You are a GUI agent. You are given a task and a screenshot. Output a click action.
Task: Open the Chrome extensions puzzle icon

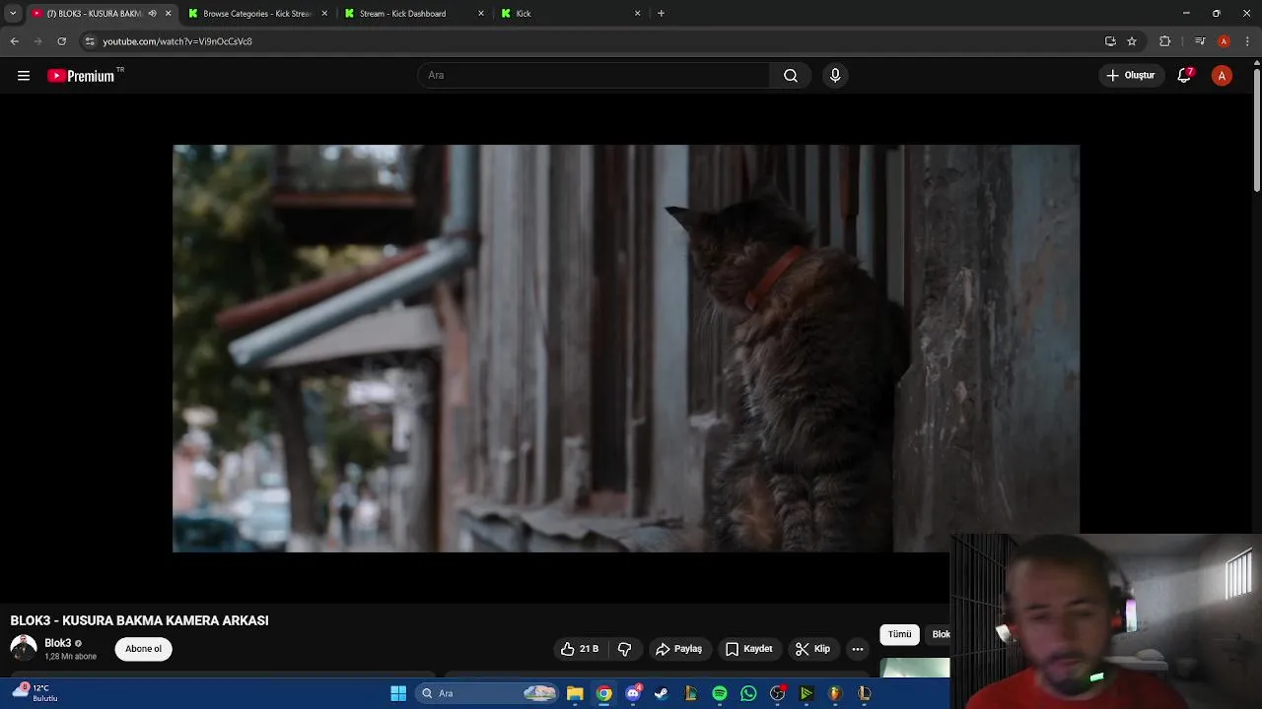click(1165, 41)
